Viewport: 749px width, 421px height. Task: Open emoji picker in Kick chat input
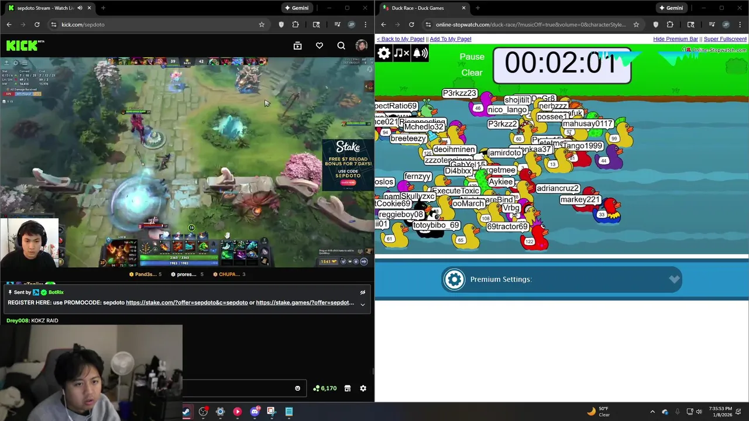(x=297, y=388)
